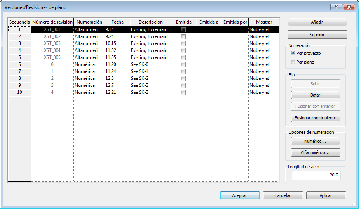Open Numeración cell in sequence 6 row
The width and height of the screenshot is (359, 209).
click(89, 64)
